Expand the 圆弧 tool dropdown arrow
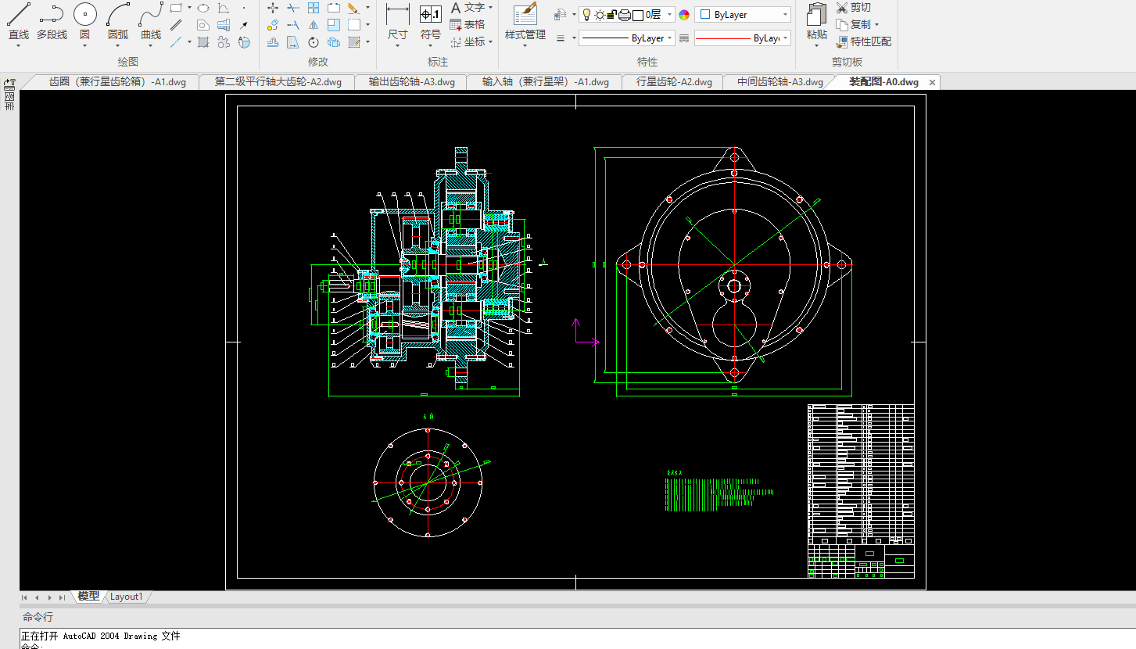 click(x=118, y=45)
